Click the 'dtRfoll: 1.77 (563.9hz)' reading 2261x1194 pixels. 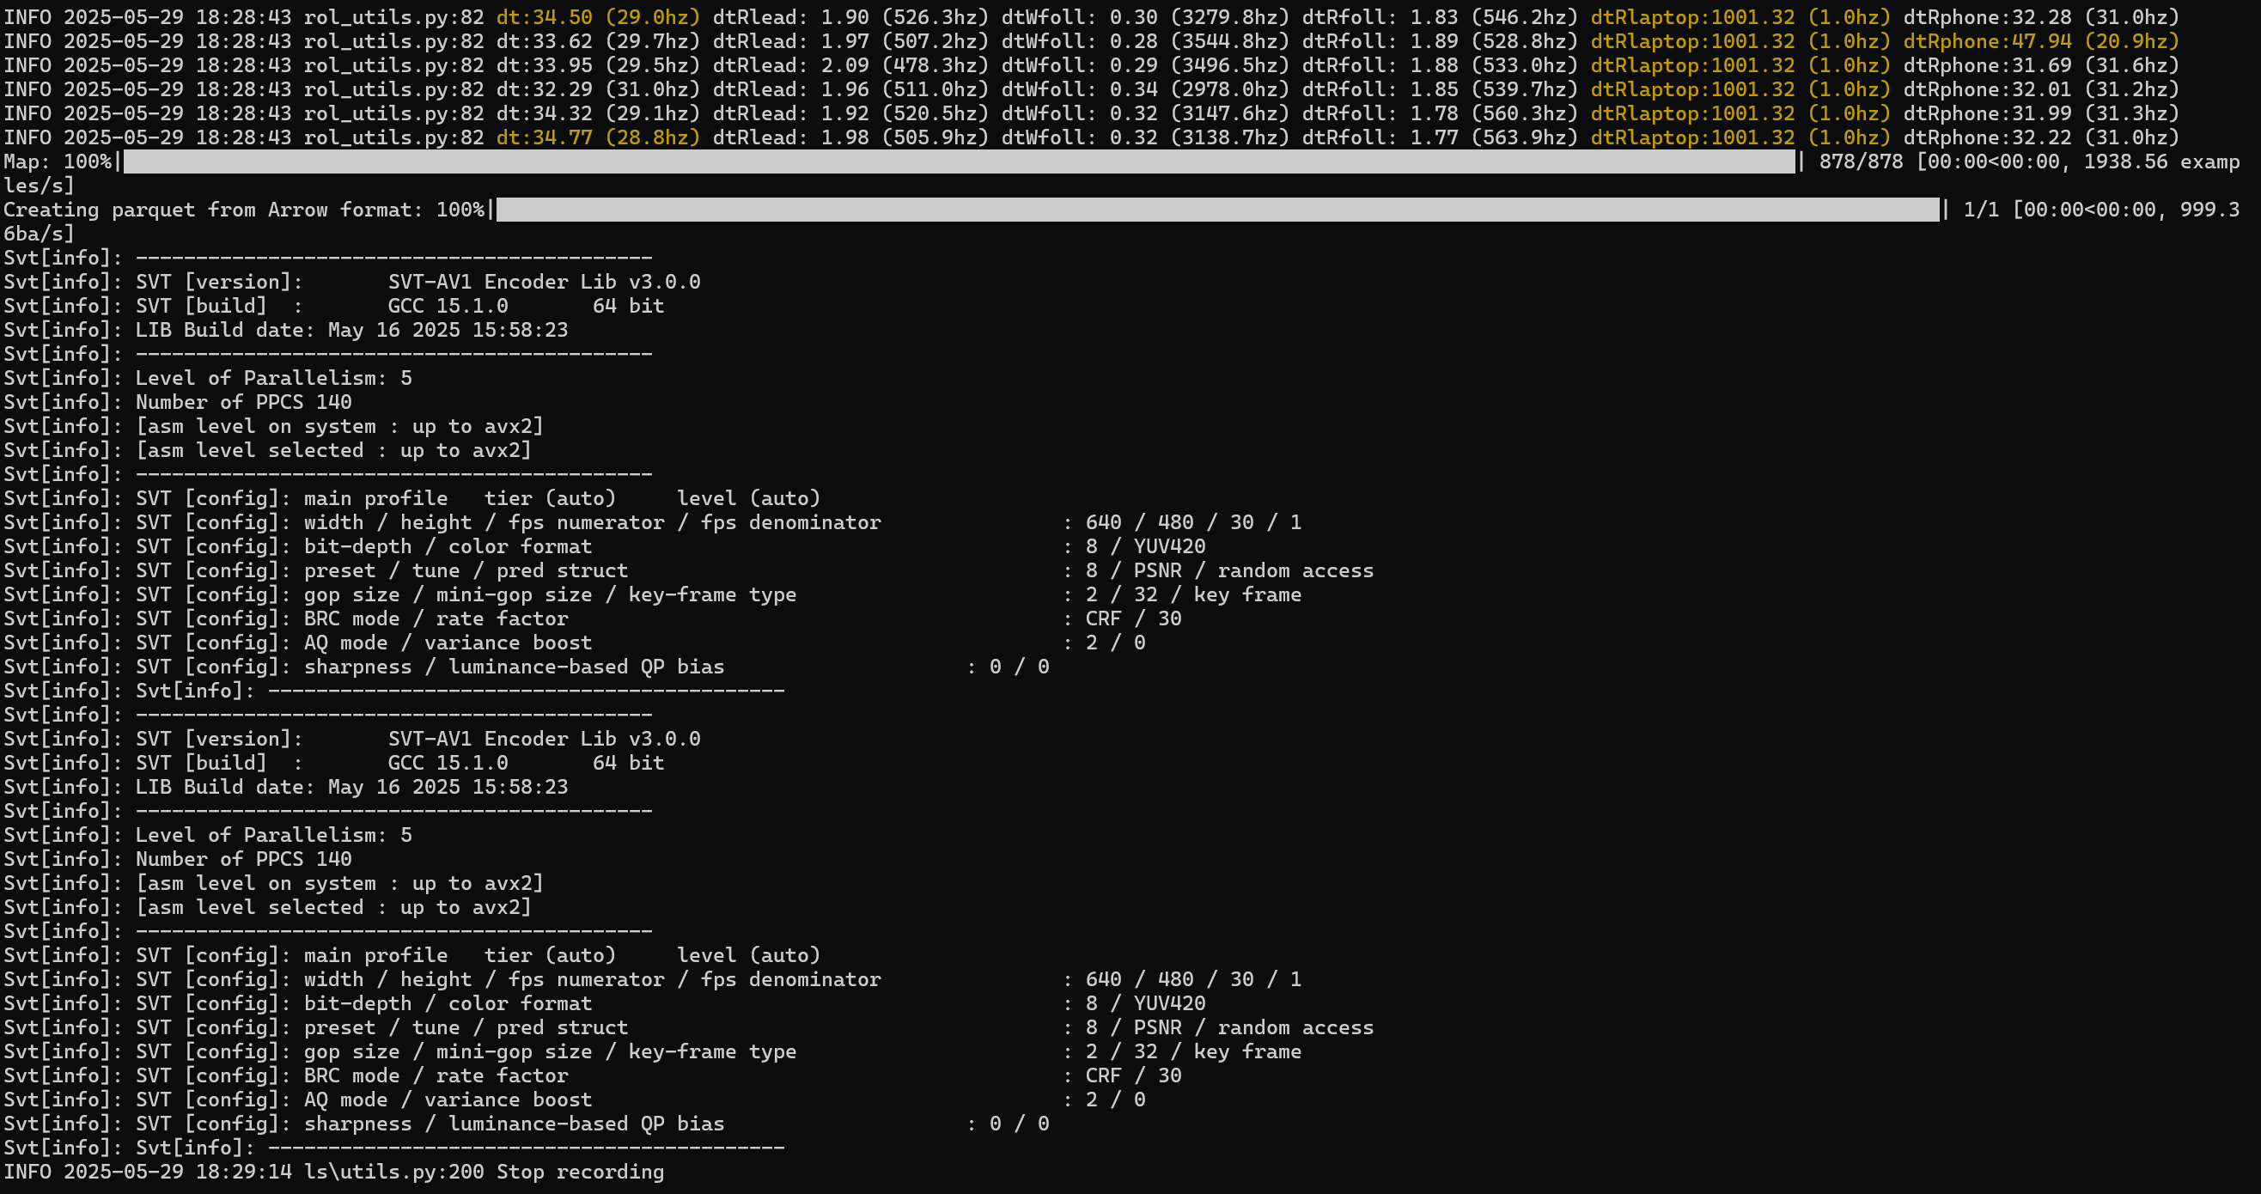[x=1440, y=137]
